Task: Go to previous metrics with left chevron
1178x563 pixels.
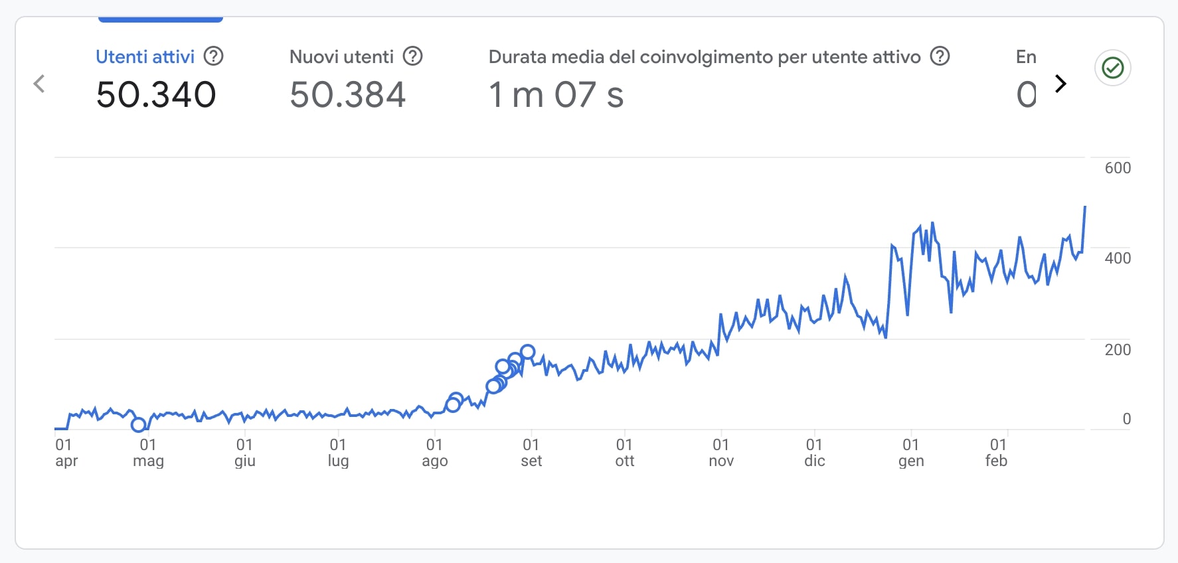Action: tap(39, 84)
